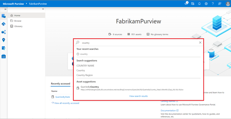Click the QueriesByCountry asset file icon
The image size is (231, 119).
[x=78, y=88]
